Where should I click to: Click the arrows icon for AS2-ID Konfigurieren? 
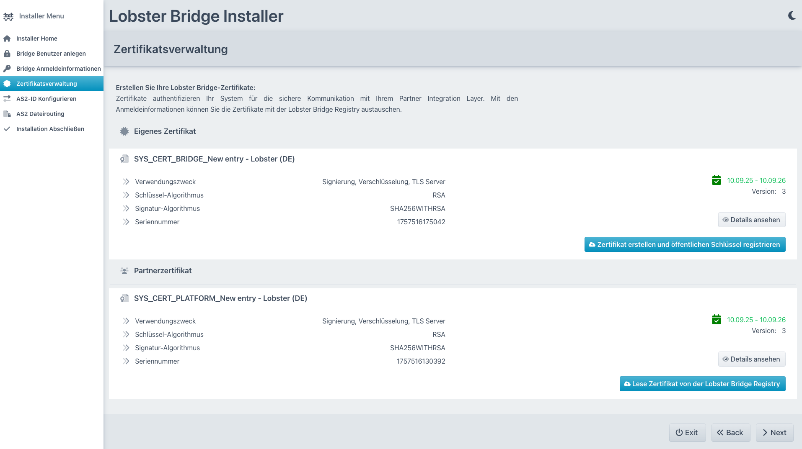click(7, 99)
